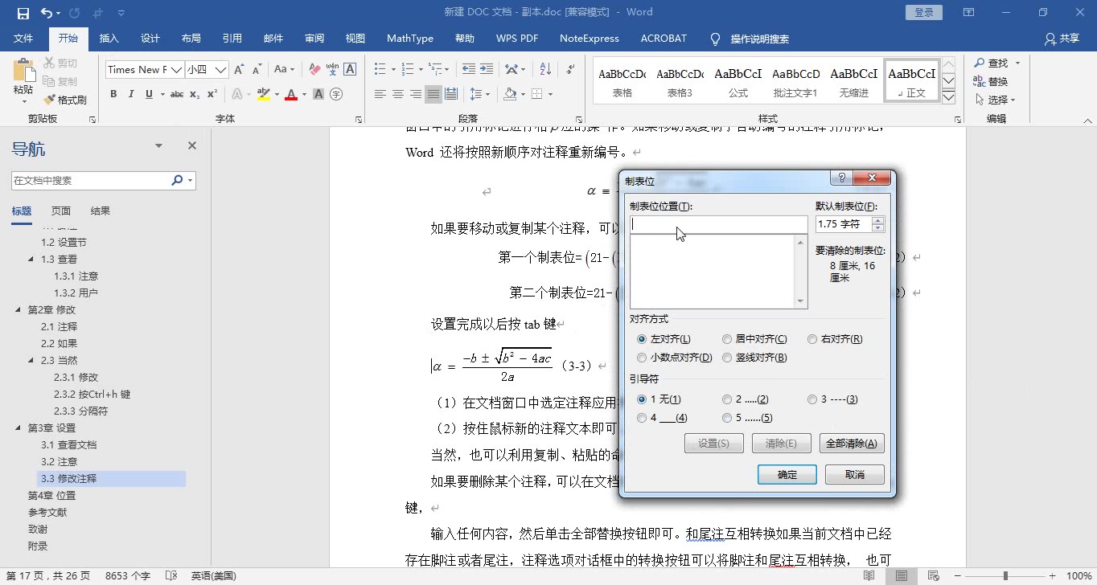Center paragraph text
The height and width of the screenshot is (585, 1097).
tap(398, 94)
